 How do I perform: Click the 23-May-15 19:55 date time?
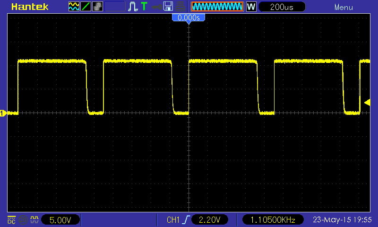342,220
